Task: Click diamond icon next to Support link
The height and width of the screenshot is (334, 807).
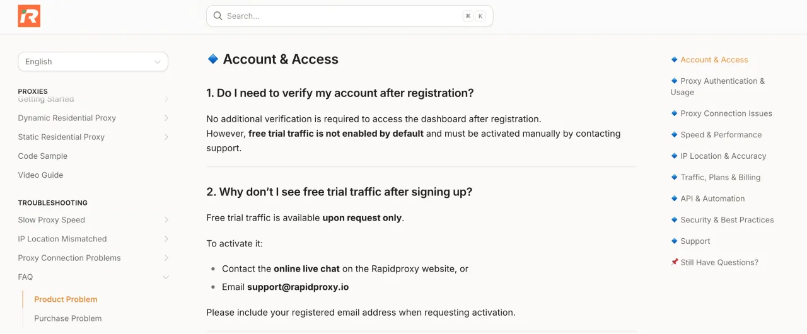Action: click(x=674, y=241)
